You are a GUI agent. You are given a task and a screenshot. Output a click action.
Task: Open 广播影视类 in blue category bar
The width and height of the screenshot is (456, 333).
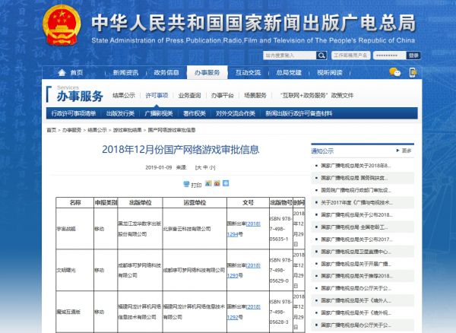(x=158, y=113)
